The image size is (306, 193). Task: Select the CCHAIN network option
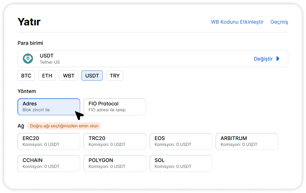point(49,163)
